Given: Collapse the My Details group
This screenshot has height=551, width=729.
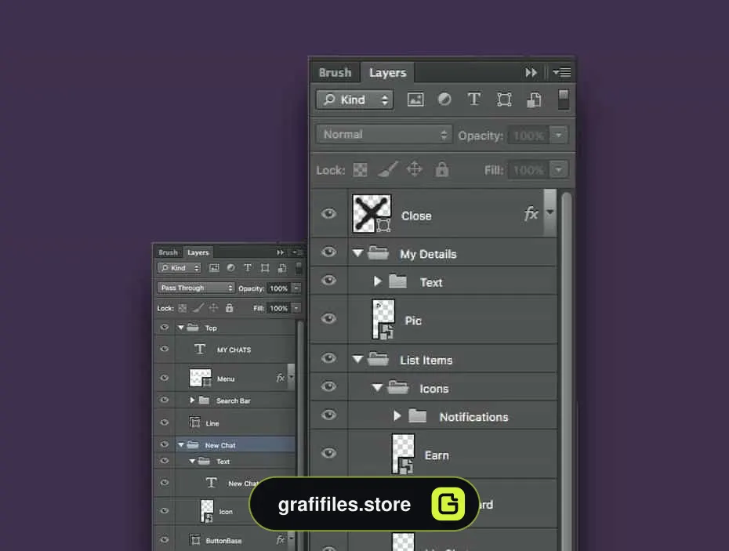Looking at the screenshot, I should coord(357,253).
